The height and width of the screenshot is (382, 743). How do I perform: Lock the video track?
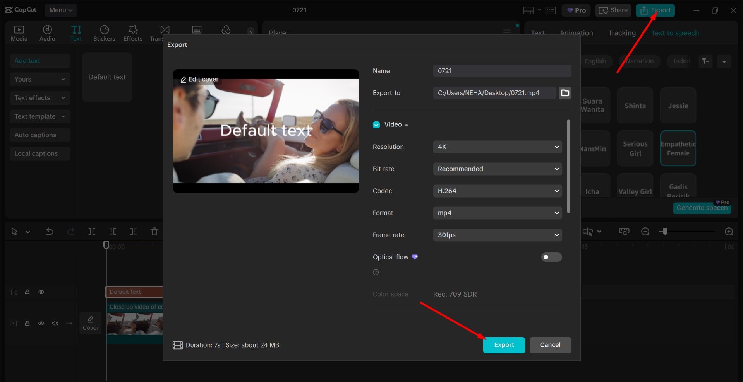27,323
